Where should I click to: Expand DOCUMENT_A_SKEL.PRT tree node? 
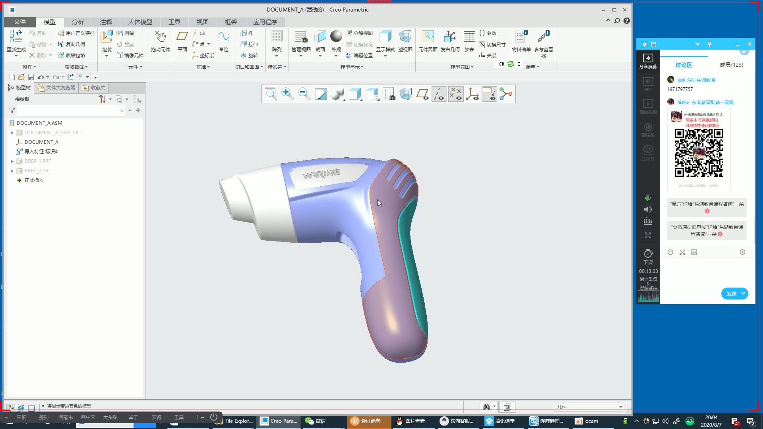pyautogui.click(x=12, y=133)
